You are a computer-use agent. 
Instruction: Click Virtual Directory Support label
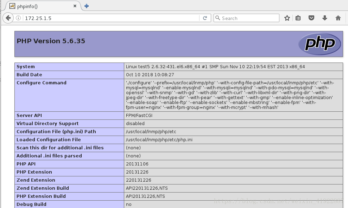pyautogui.click(x=48, y=124)
